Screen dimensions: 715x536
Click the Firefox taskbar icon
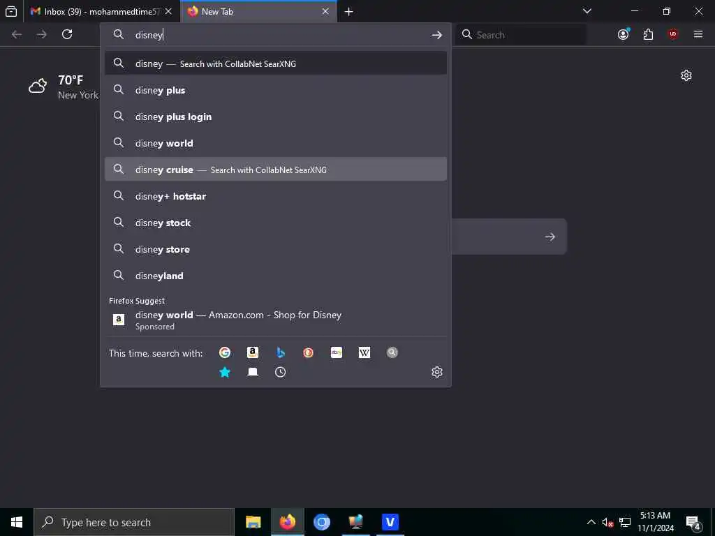coord(287,522)
